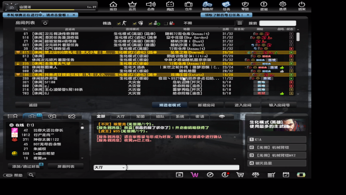
Task: Open the 仓库 inventory briefcase icon
Action: coord(189,6)
